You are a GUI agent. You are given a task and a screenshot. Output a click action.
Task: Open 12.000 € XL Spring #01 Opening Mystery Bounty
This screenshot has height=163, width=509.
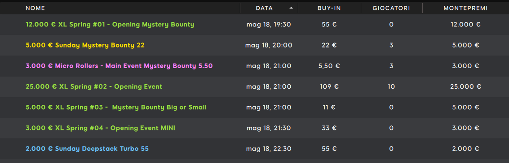[x=110, y=25]
